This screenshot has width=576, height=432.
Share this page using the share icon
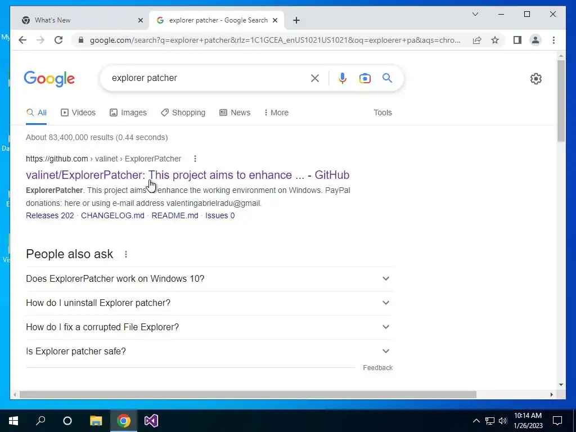pos(477,40)
